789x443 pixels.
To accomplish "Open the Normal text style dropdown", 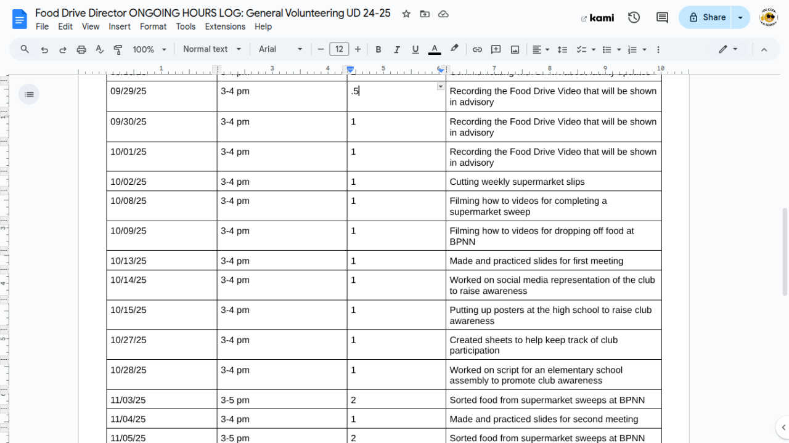I will tap(212, 49).
